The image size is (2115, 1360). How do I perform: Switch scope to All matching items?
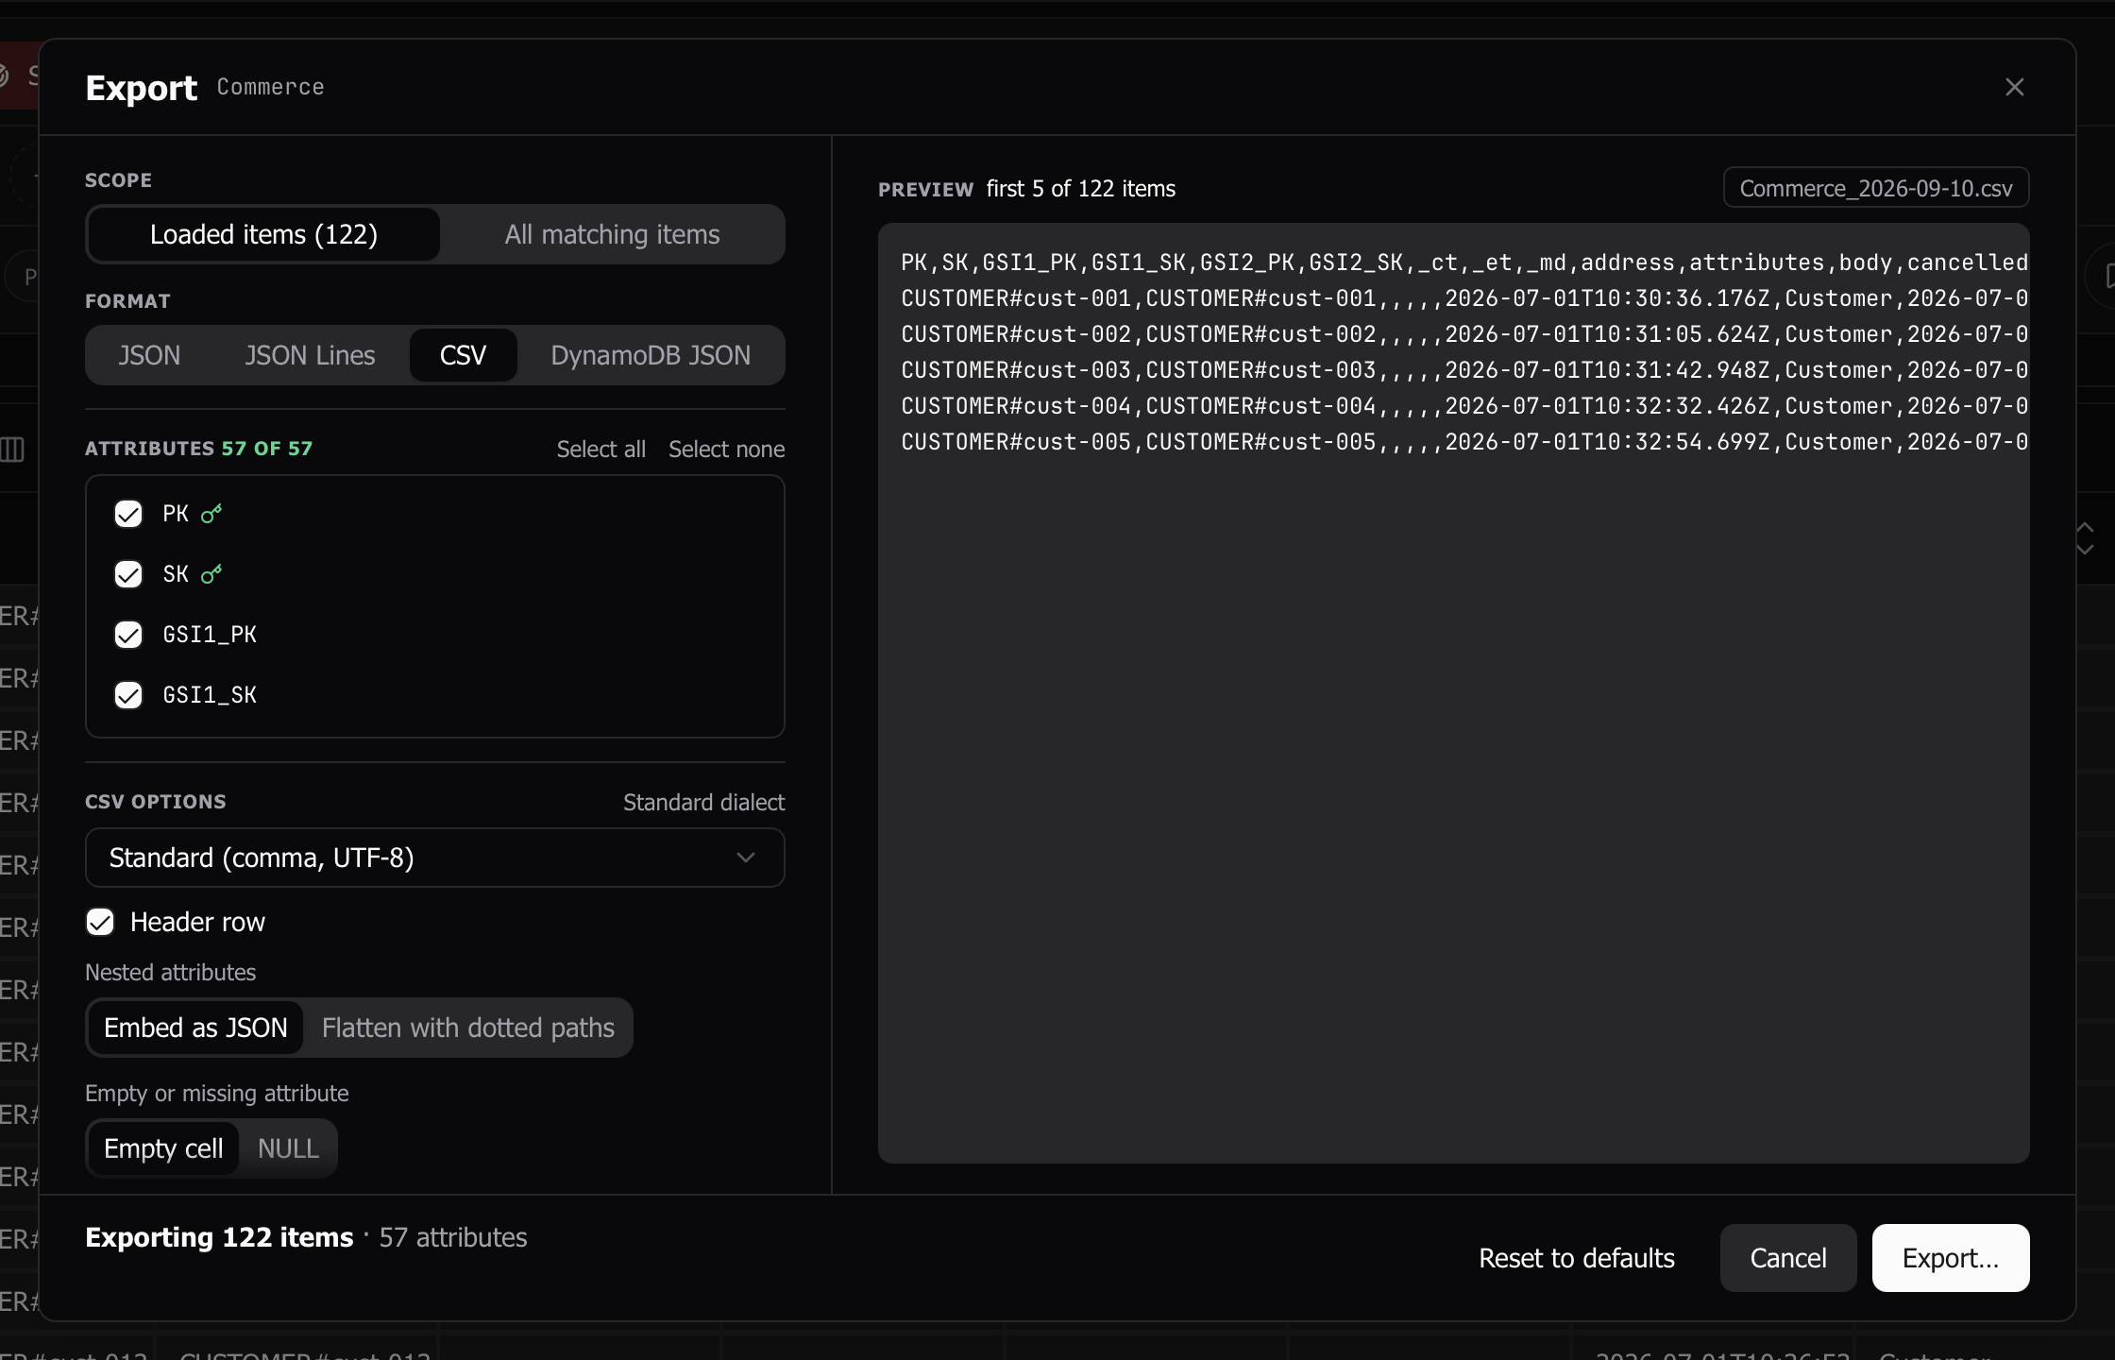[612, 234]
